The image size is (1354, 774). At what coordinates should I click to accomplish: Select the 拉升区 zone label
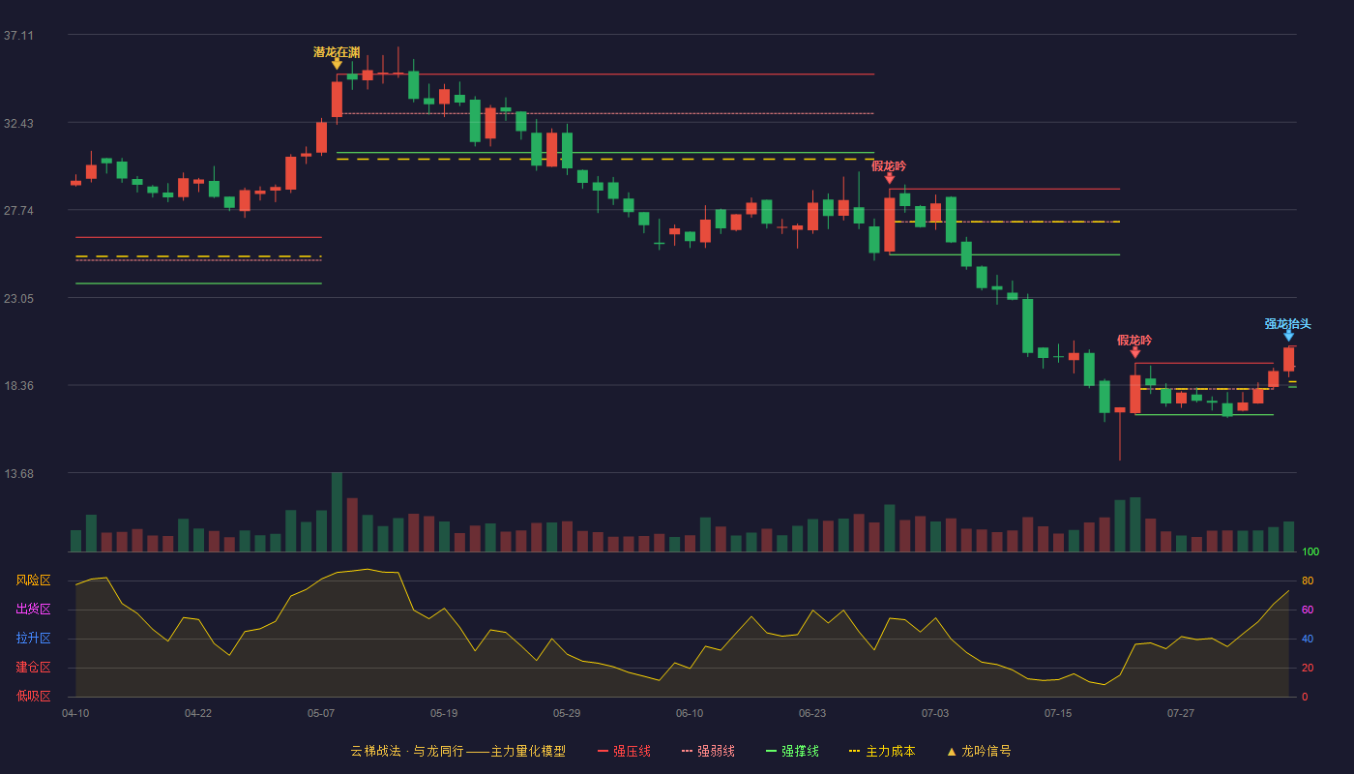(x=33, y=639)
